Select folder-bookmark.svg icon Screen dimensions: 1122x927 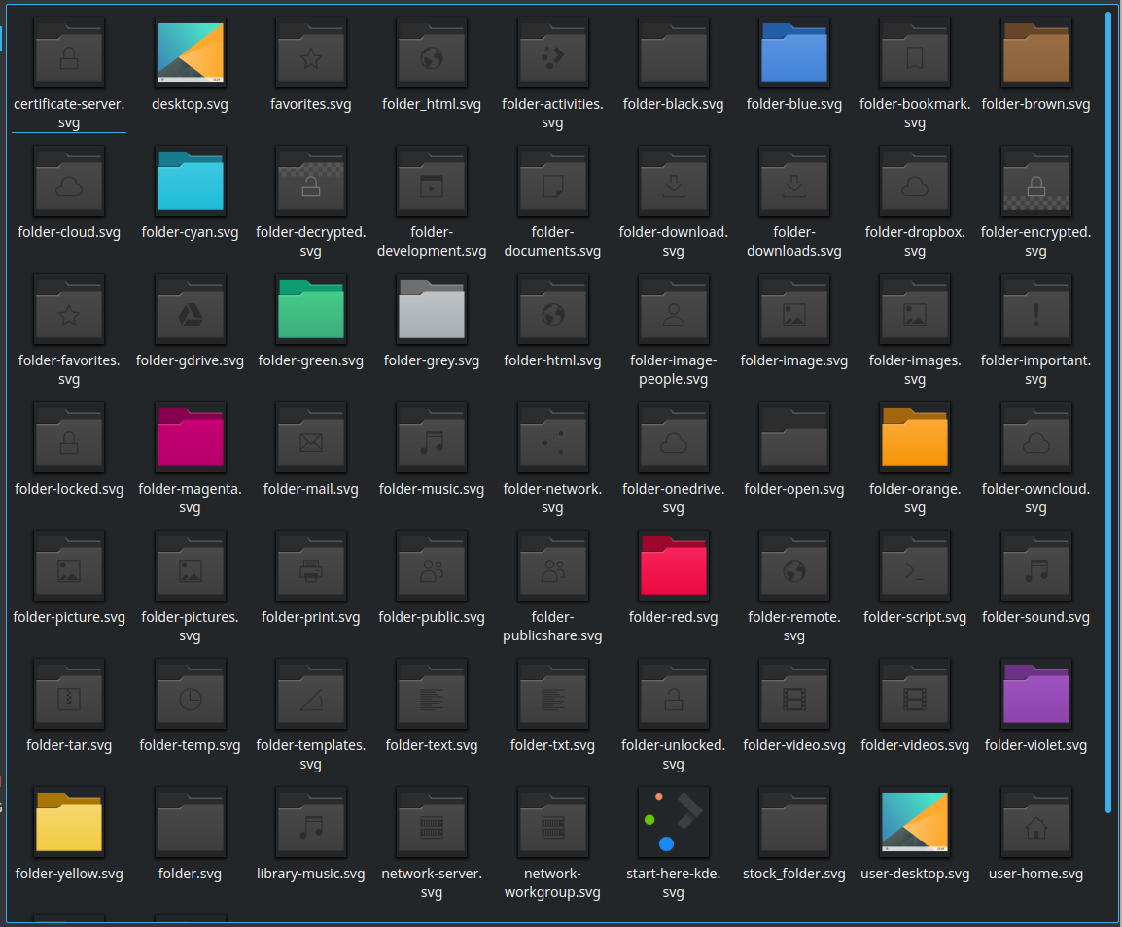click(915, 52)
